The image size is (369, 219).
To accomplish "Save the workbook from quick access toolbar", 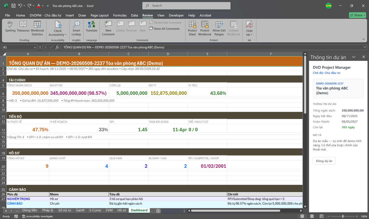I will click(x=13, y=6).
